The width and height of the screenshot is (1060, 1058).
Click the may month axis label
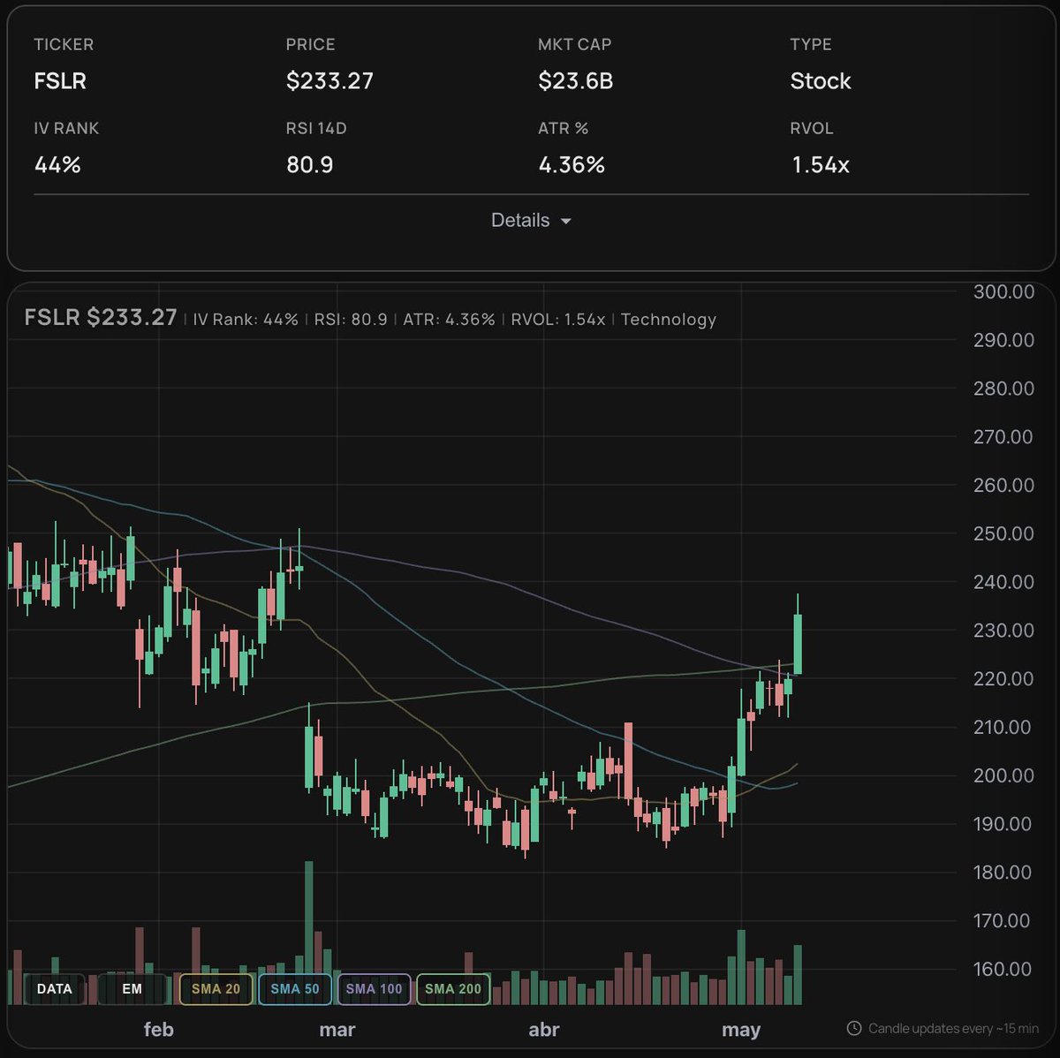(x=741, y=1031)
